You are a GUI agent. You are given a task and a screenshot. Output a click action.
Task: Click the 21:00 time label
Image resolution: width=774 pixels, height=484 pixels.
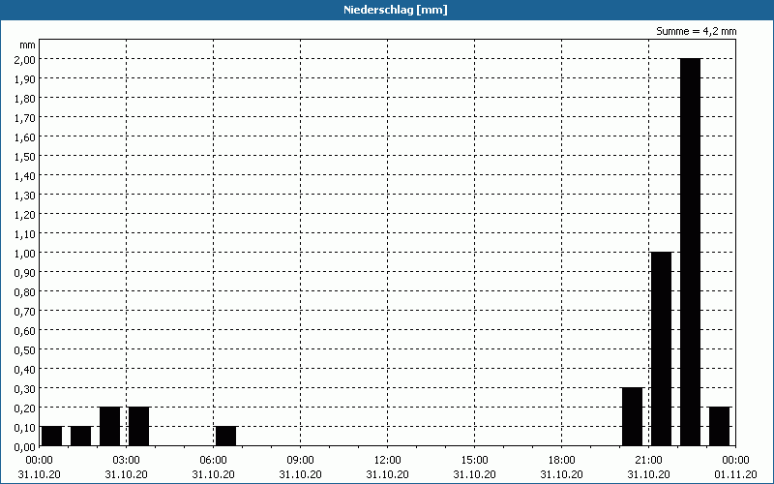tap(648, 460)
